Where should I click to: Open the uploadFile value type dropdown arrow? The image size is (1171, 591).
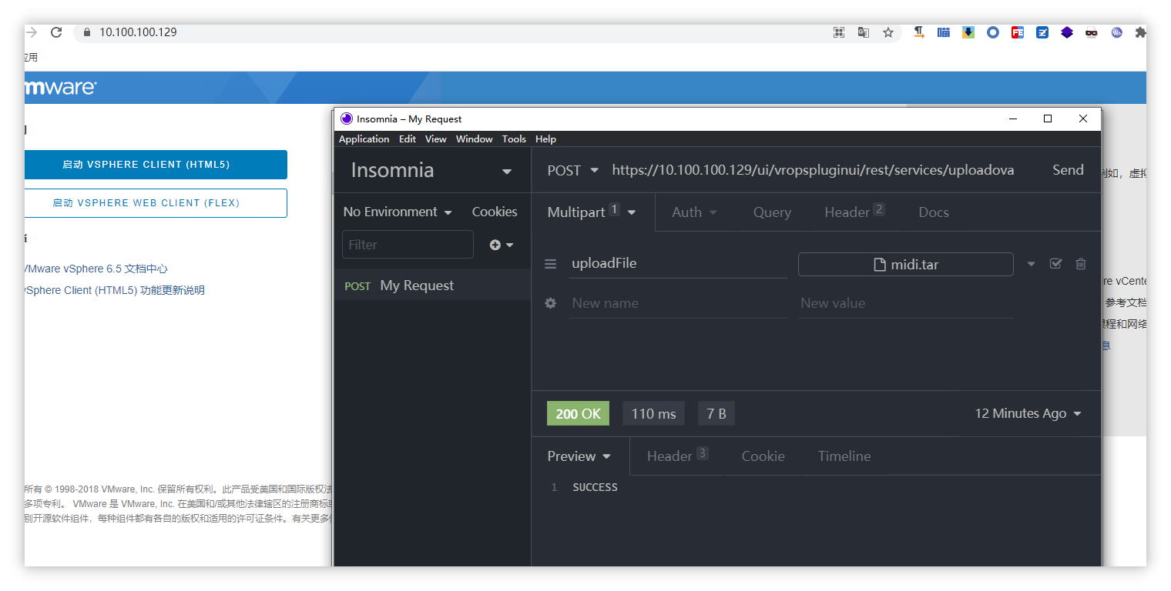(1031, 264)
